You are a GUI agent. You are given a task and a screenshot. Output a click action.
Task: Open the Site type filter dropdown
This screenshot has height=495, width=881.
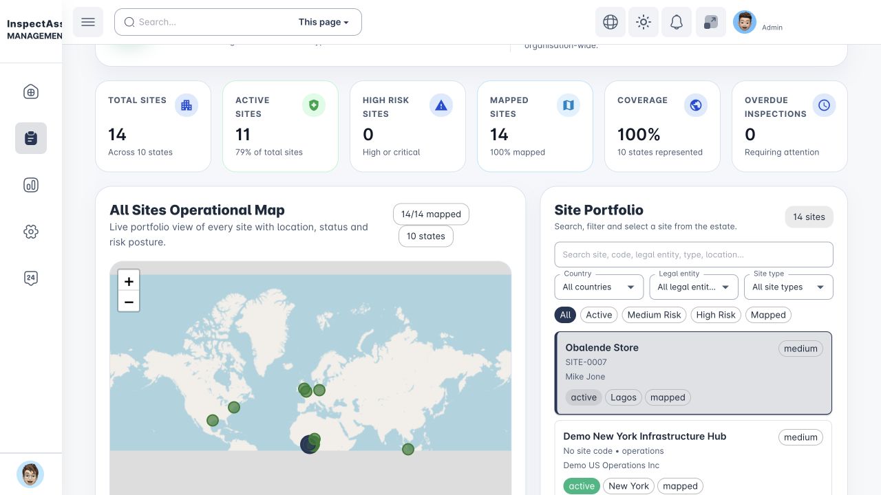pyautogui.click(x=789, y=287)
